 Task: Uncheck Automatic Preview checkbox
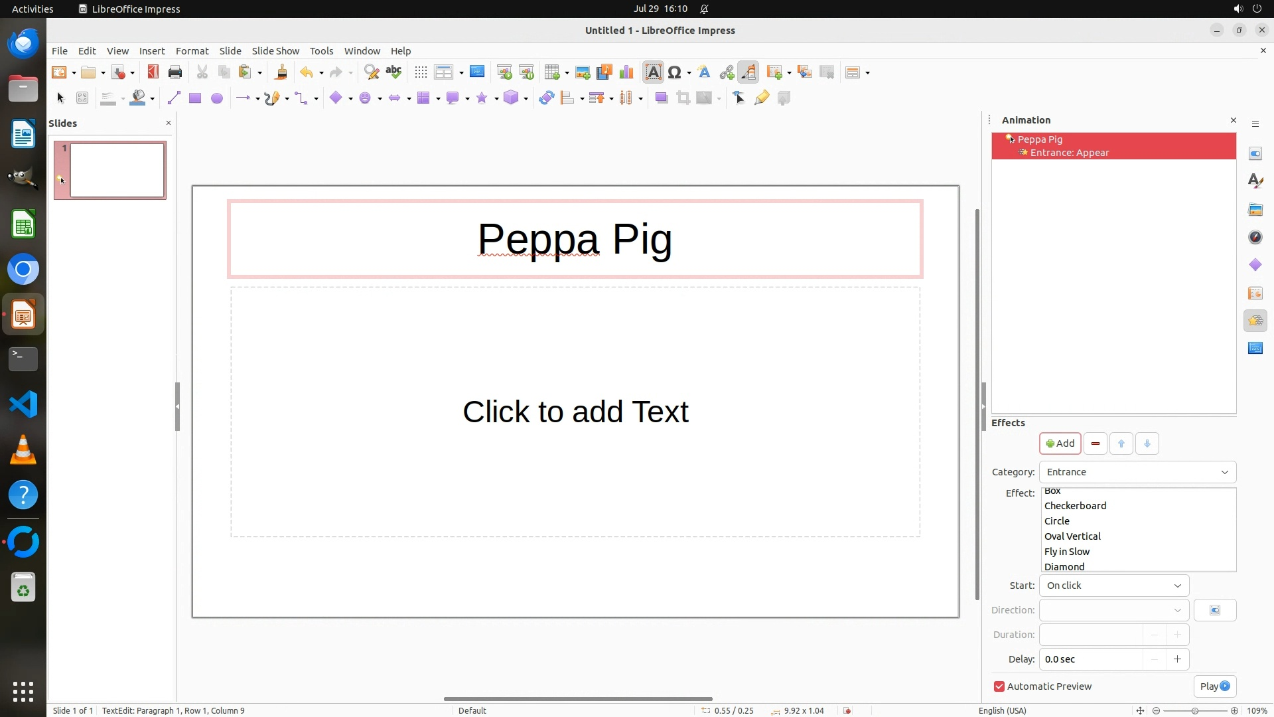pyautogui.click(x=999, y=686)
